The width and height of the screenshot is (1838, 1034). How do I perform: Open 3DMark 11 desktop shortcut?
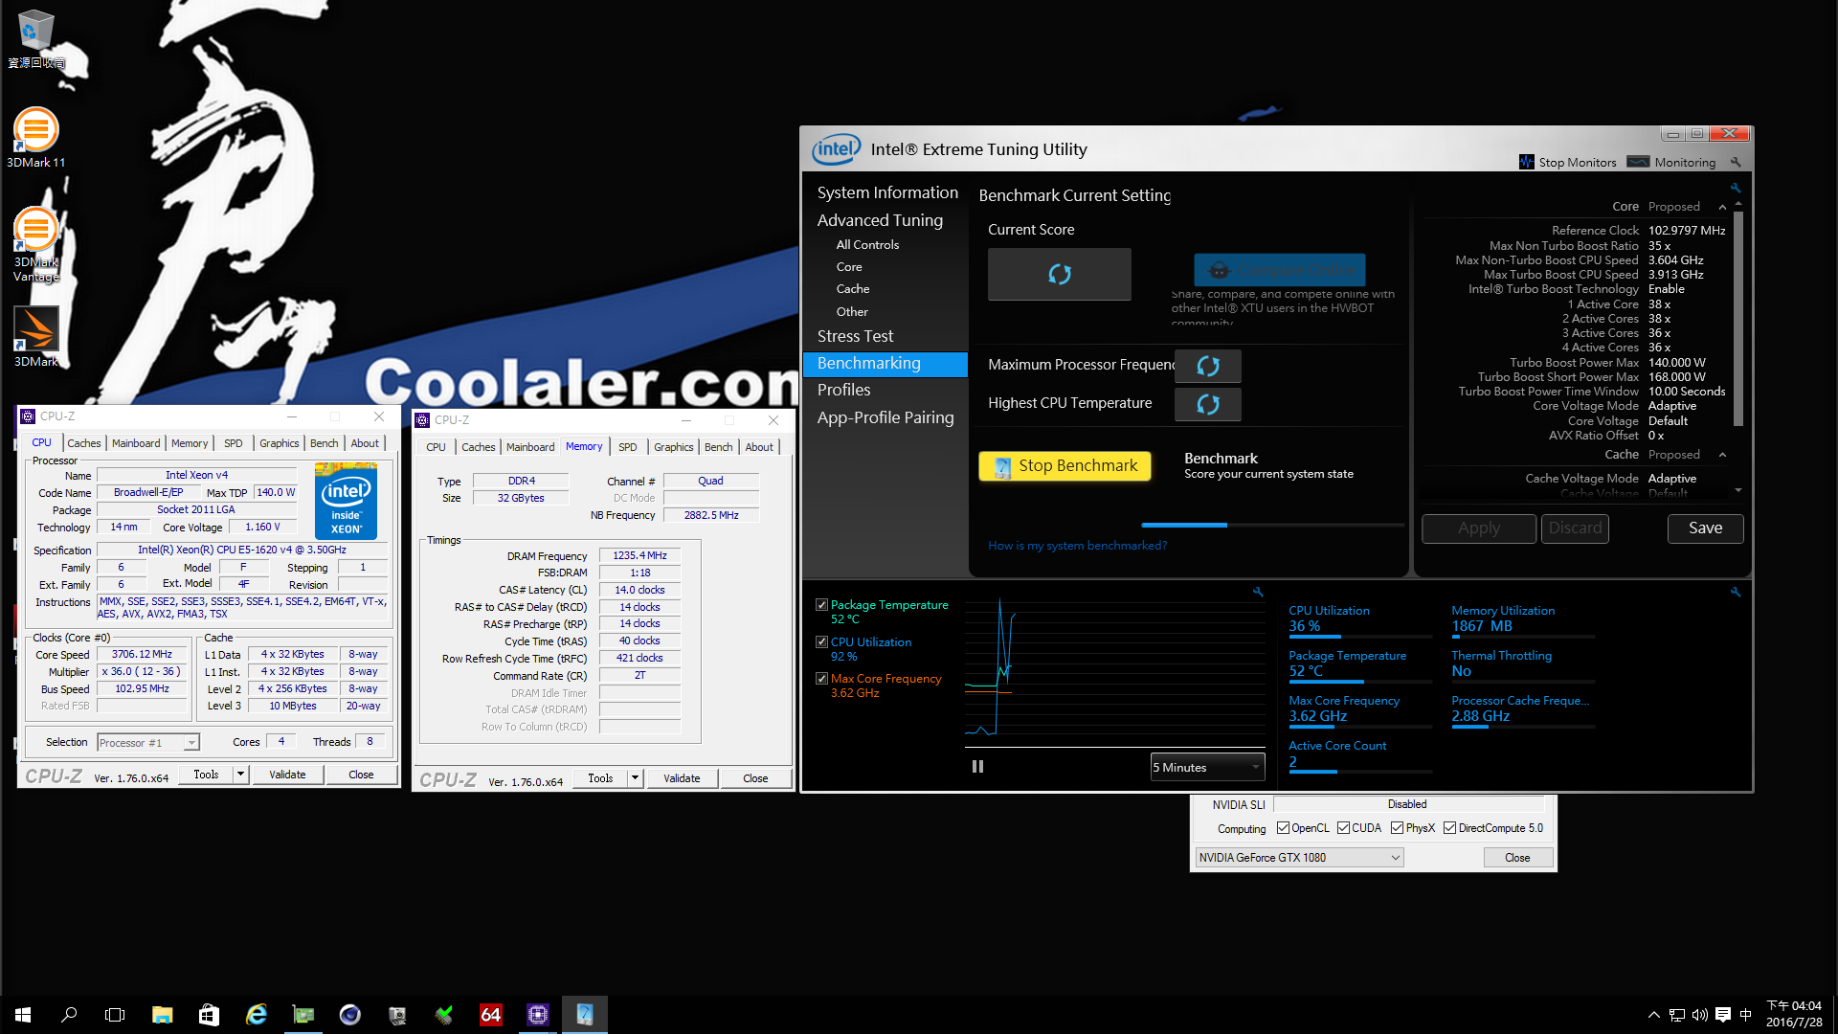click(x=35, y=137)
